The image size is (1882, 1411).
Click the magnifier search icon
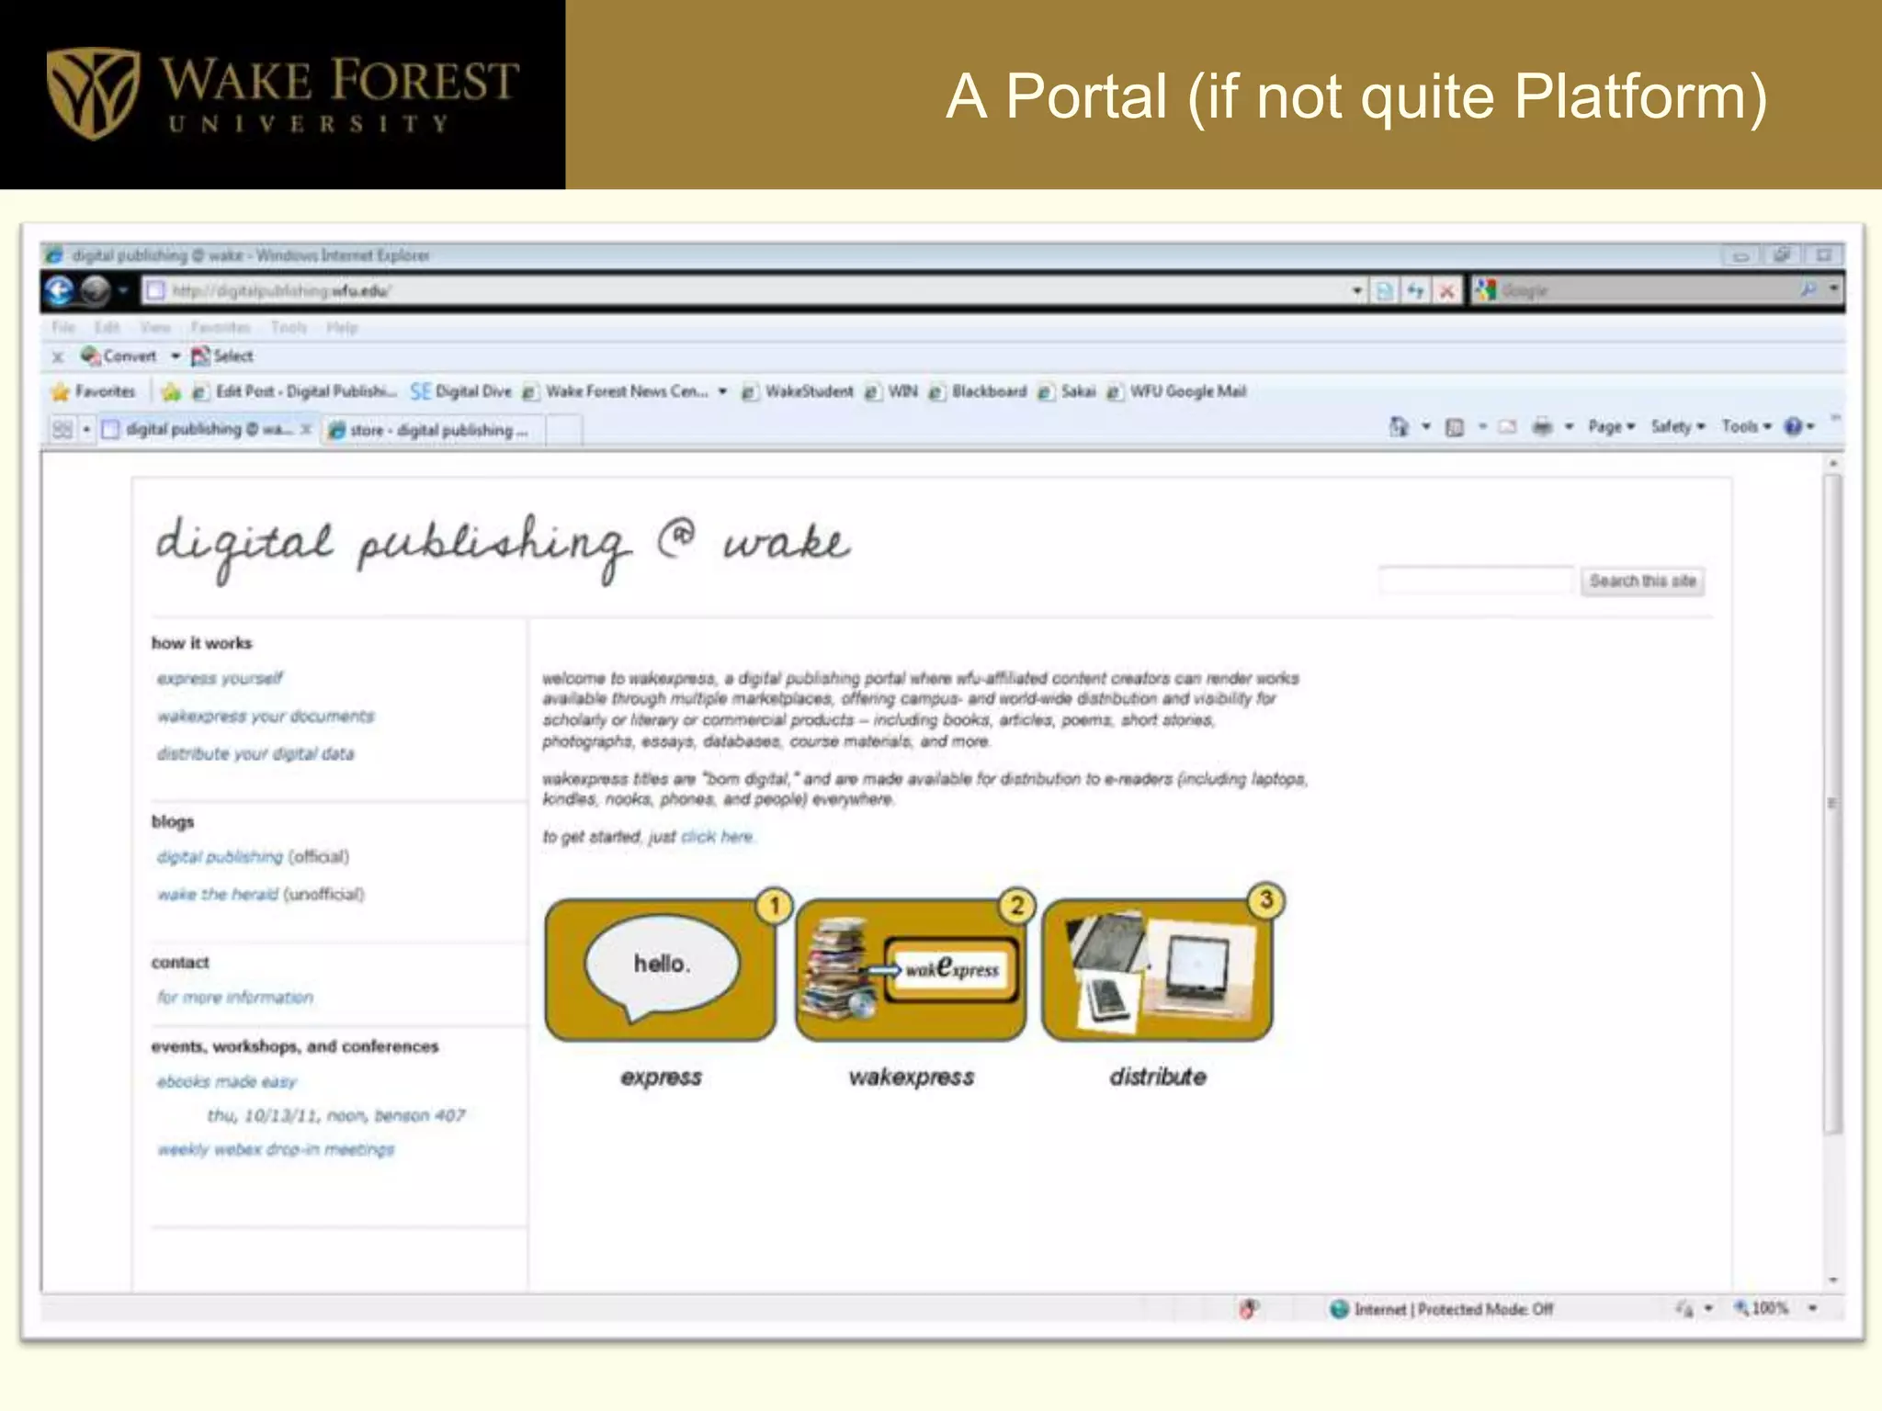click(x=1808, y=290)
